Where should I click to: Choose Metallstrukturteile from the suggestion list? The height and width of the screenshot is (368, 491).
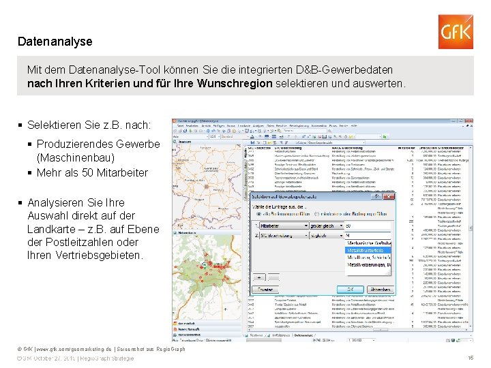pyautogui.click(x=368, y=250)
